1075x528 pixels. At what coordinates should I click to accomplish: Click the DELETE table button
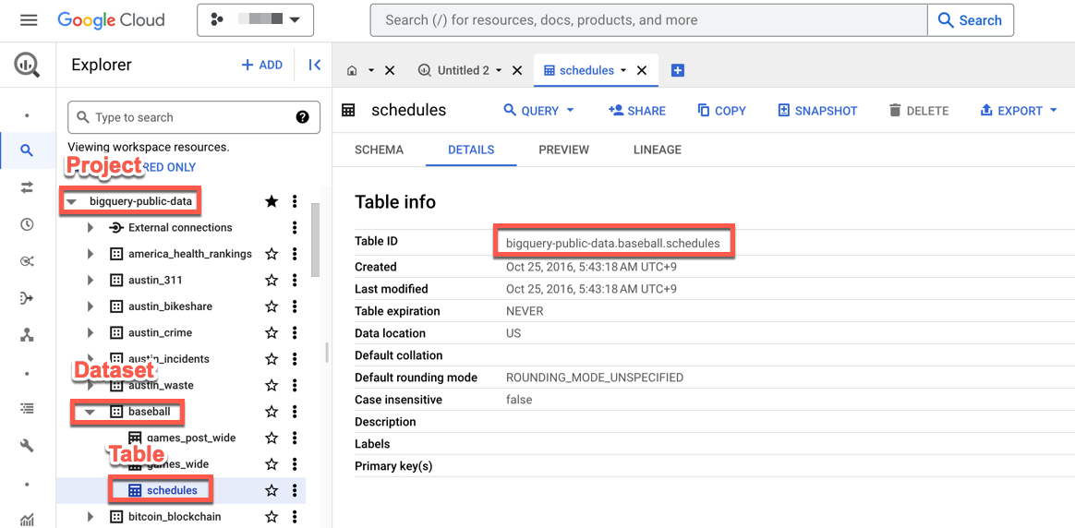tap(919, 110)
